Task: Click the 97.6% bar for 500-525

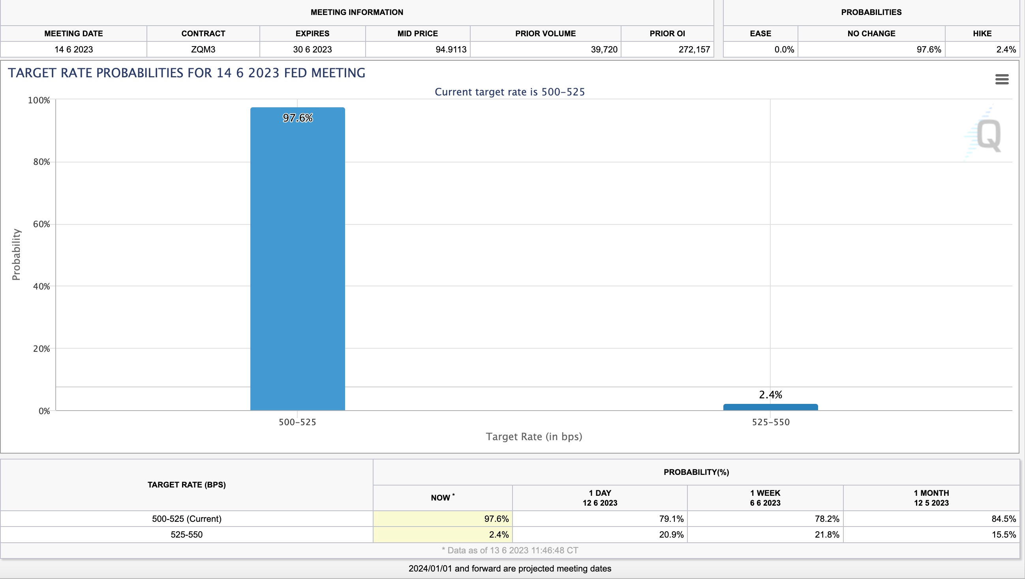Action: tap(297, 258)
